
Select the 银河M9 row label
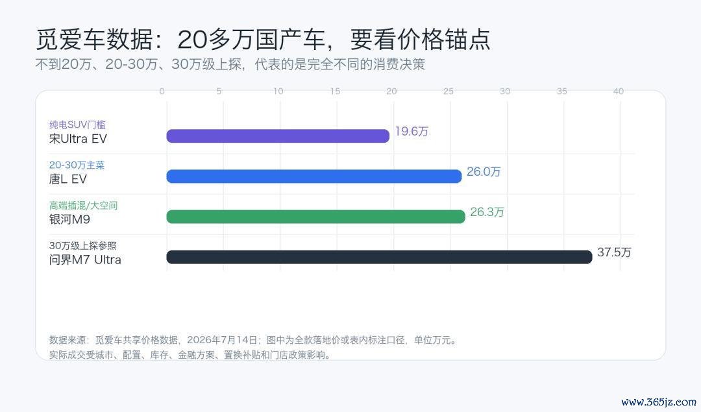pyautogui.click(x=69, y=219)
